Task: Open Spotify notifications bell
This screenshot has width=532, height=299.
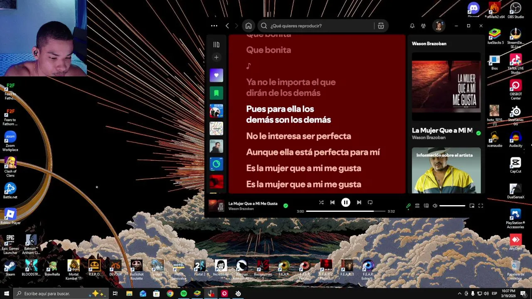Action: [412, 26]
